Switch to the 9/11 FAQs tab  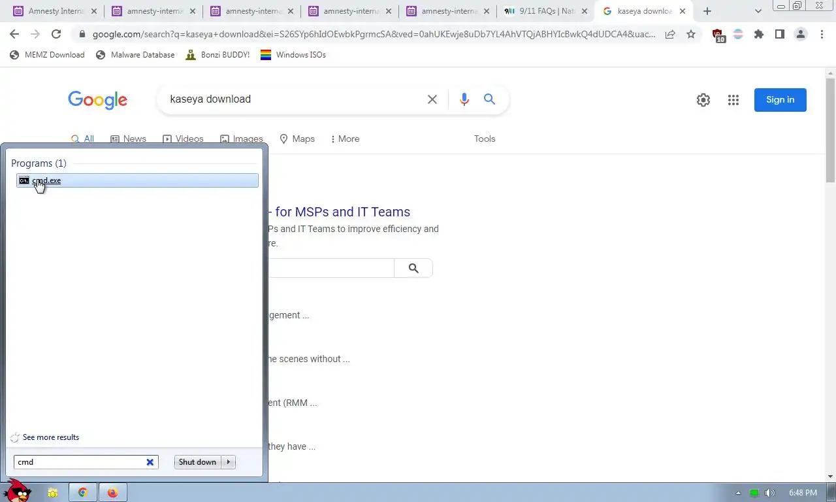545,11
